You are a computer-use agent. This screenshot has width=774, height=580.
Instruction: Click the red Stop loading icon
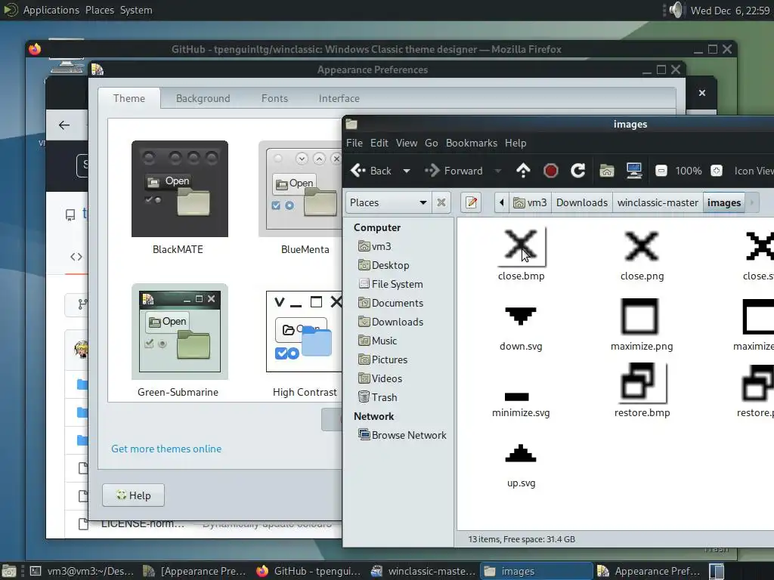pyautogui.click(x=551, y=171)
